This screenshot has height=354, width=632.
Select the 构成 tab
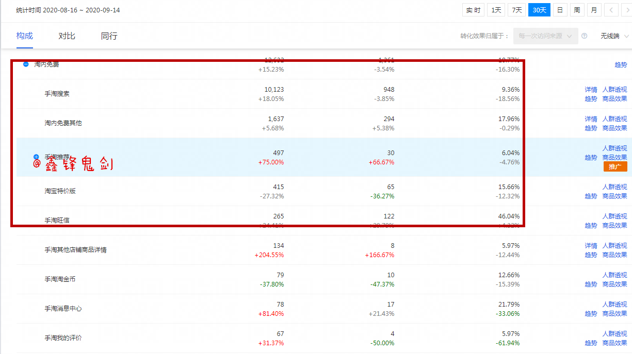click(x=24, y=36)
